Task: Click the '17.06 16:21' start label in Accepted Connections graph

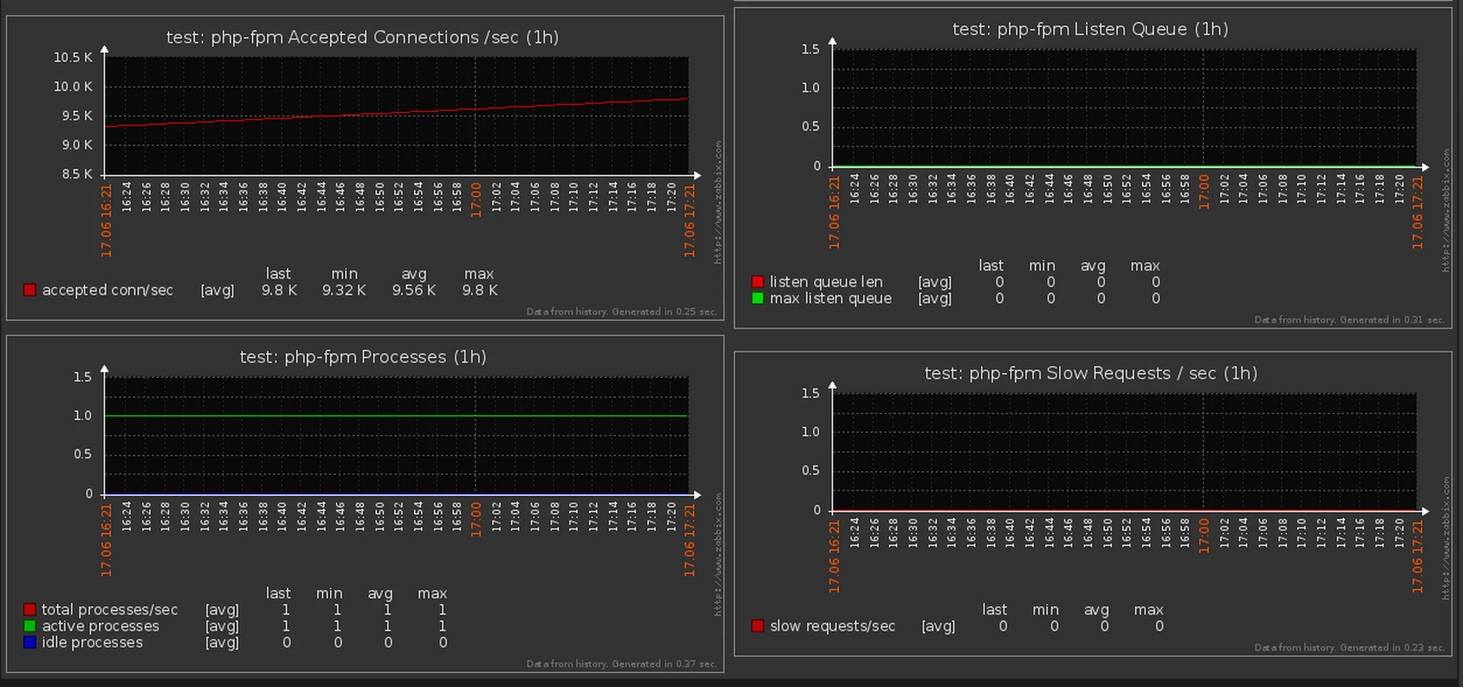Action: point(106,220)
